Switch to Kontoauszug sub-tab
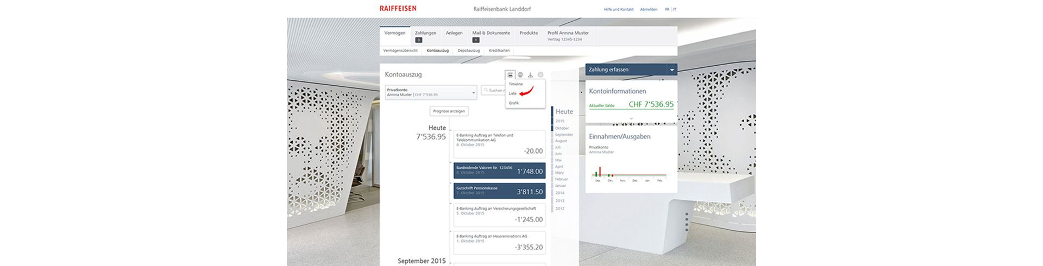Screen dimensions: 1043x266 click(438, 50)
